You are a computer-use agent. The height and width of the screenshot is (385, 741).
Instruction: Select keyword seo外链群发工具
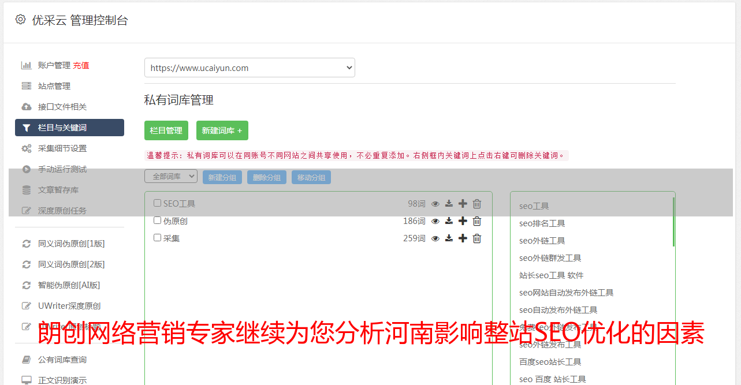[550, 258]
